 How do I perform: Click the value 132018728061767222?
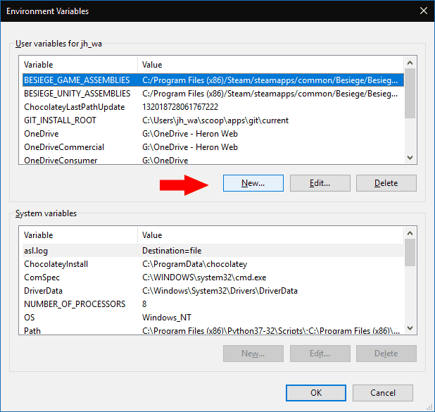[180, 107]
